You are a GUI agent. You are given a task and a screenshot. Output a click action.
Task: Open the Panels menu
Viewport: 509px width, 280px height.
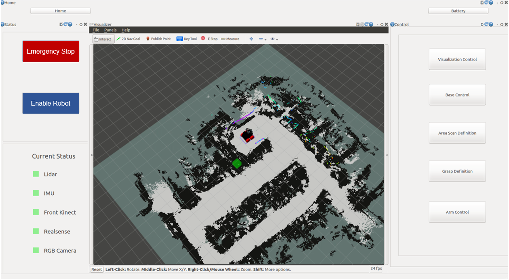pos(110,30)
